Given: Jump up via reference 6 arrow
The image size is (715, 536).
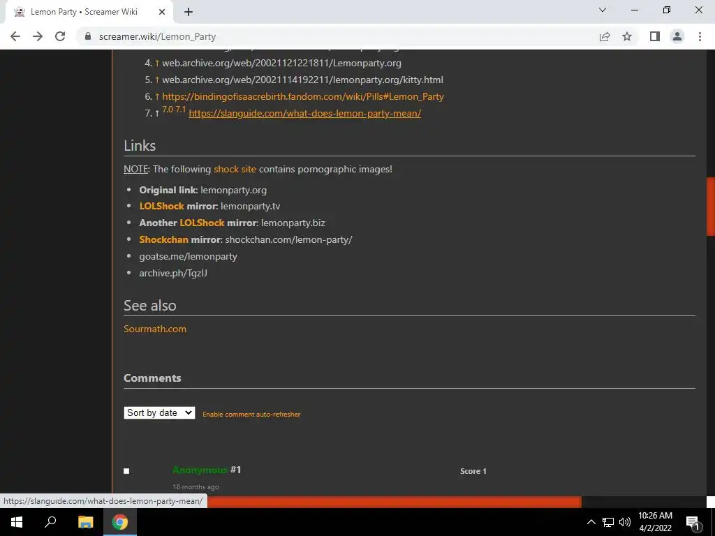Looking at the screenshot, I should click(x=157, y=96).
